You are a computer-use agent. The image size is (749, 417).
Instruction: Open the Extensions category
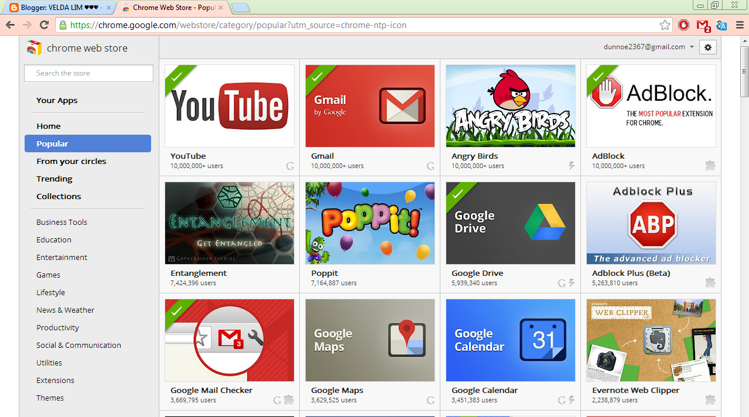55,380
